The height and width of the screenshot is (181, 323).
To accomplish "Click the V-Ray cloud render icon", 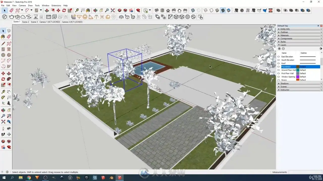I will click(23, 17).
